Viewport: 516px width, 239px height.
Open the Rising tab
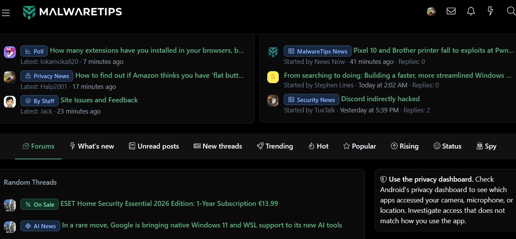point(405,146)
